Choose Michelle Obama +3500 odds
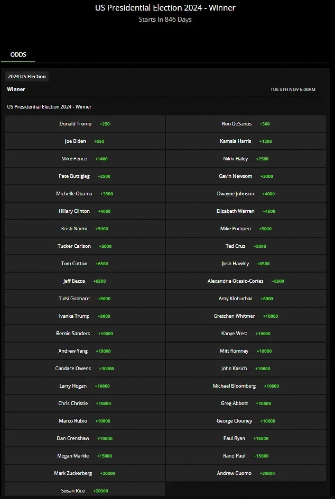The width and height of the screenshot is (335, 499). (x=85, y=194)
